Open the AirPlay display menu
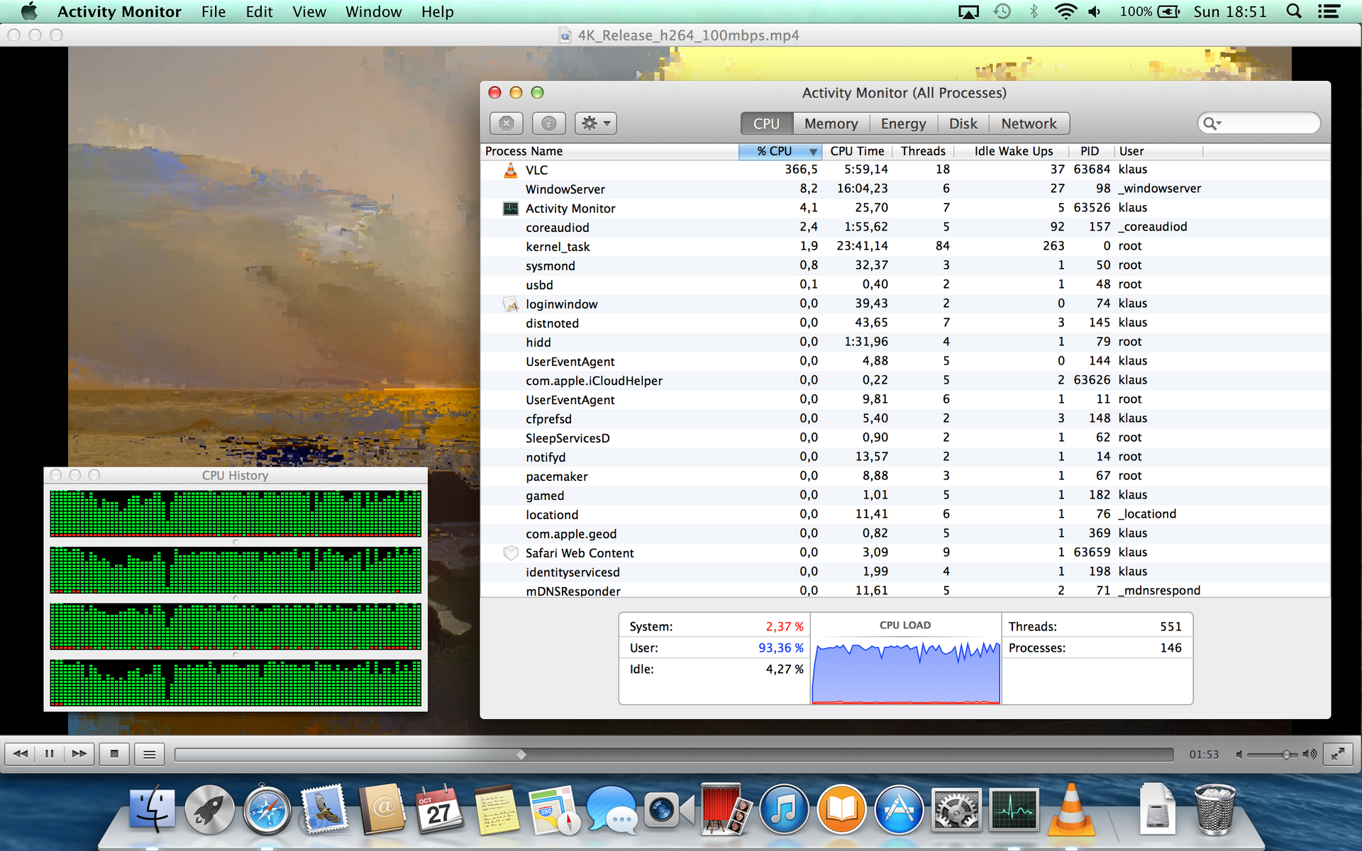 point(968,11)
